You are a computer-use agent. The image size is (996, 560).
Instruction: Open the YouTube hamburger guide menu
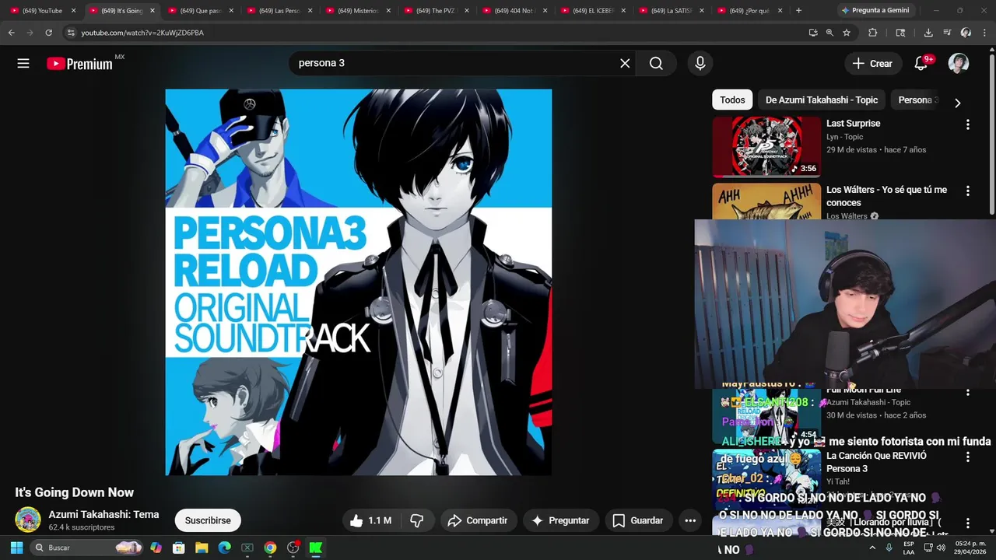[x=23, y=64]
